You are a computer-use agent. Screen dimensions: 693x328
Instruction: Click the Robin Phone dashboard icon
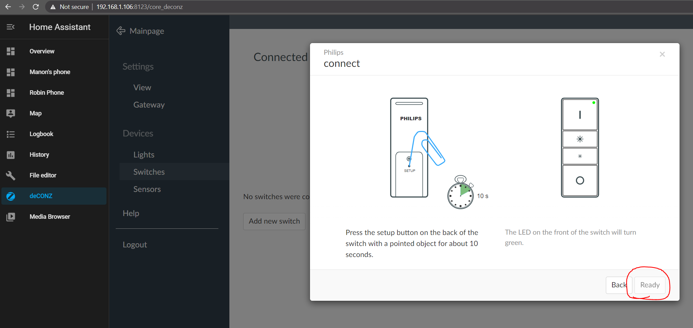point(11,93)
